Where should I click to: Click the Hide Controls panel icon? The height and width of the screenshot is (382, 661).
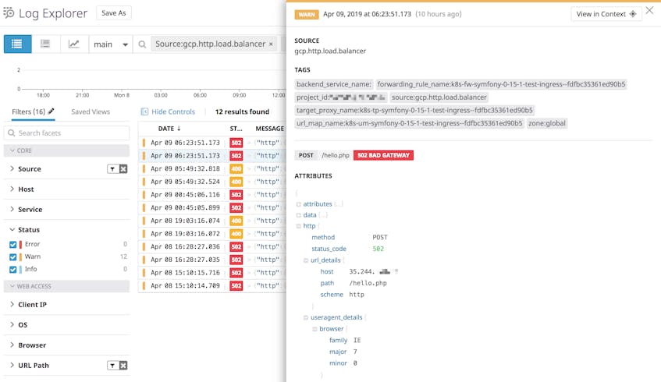(144, 111)
